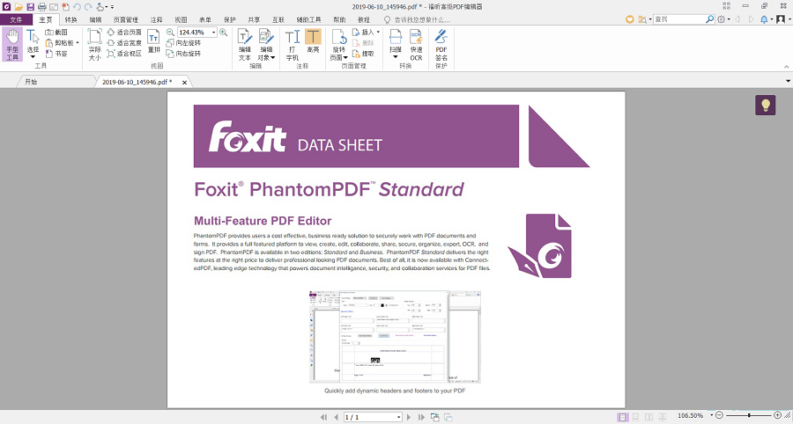Click the ribbon zoom out magnifier

pyautogui.click(x=170, y=33)
